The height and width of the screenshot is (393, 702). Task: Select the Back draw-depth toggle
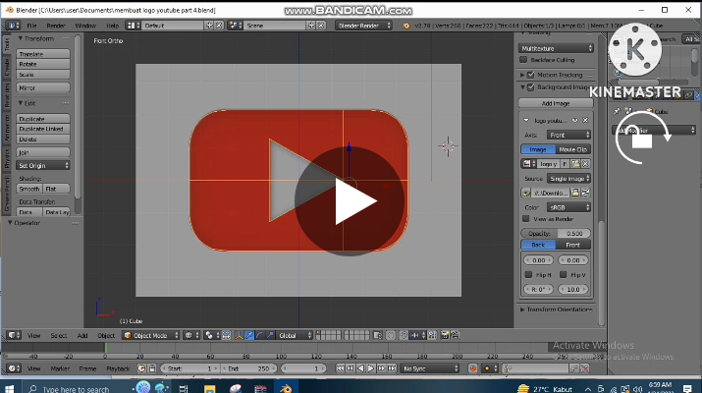coord(538,245)
